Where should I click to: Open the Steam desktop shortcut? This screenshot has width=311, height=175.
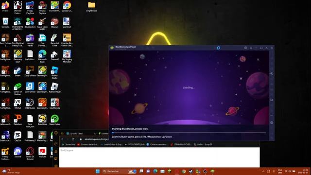click(x=17, y=71)
